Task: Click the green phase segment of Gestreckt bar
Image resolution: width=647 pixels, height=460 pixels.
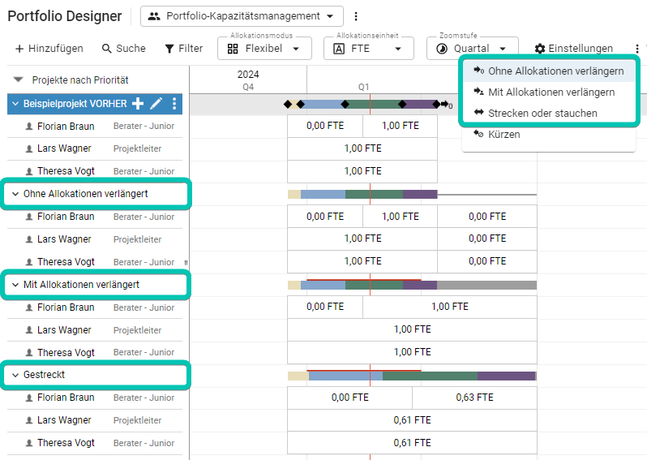Action: point(430,376)
